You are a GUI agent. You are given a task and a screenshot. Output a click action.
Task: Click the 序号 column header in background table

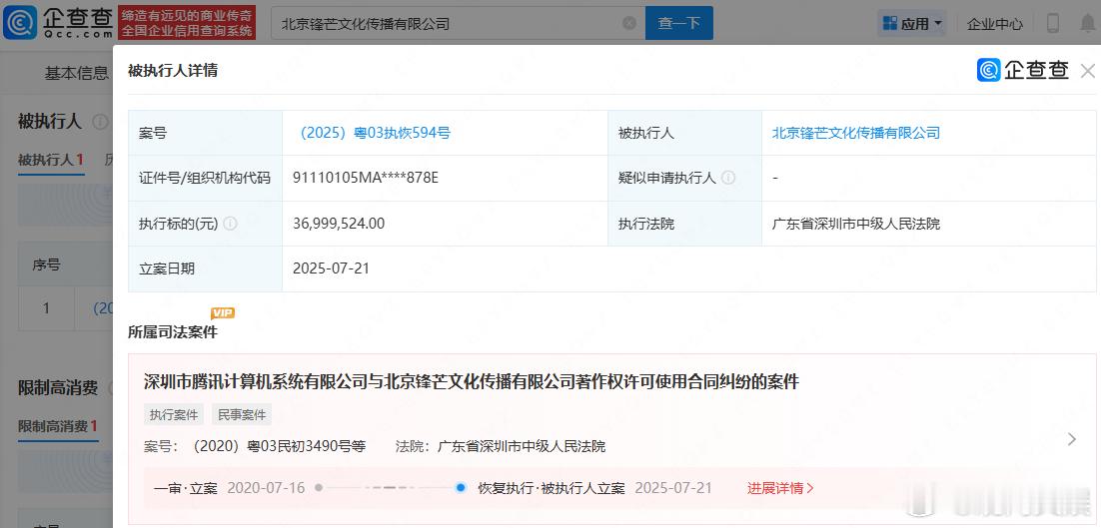click(x=46, y=264)
